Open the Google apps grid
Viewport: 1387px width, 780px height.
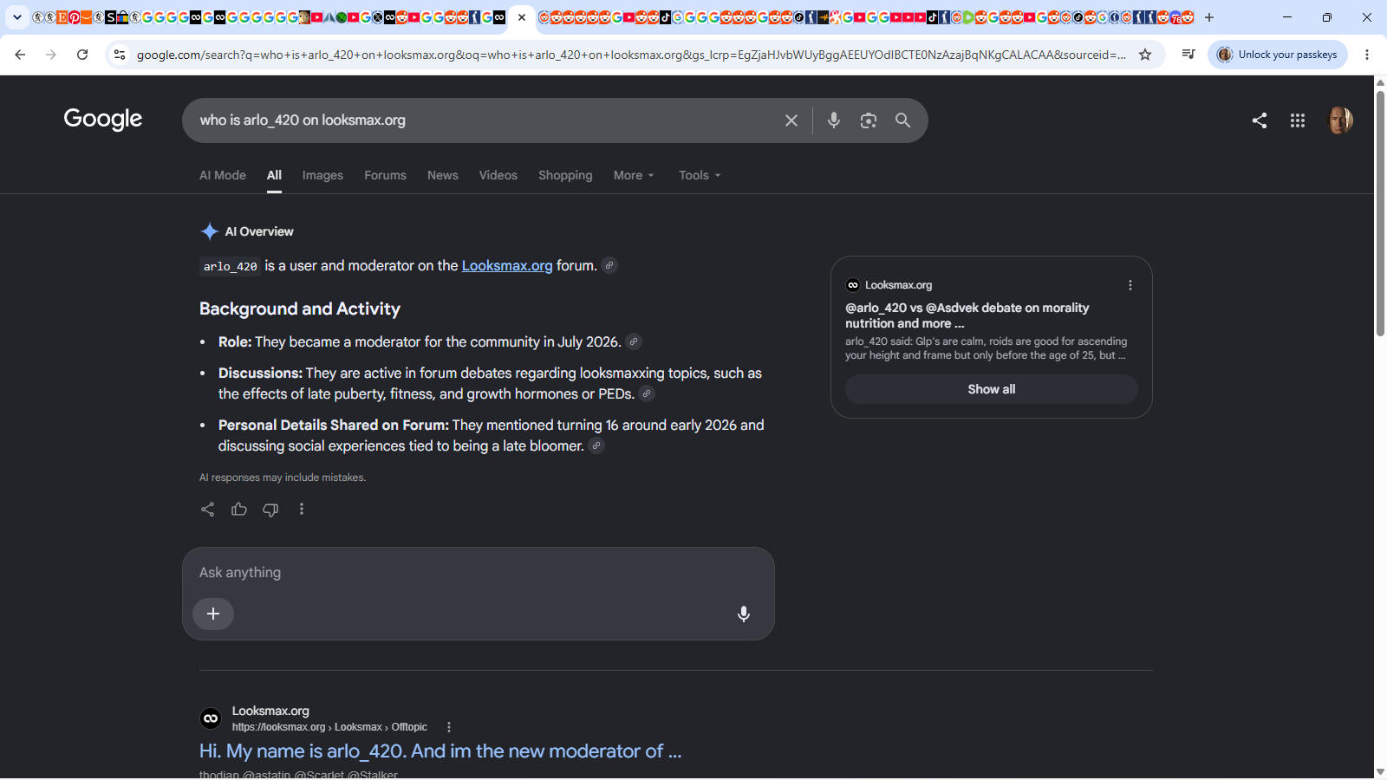(1298, 120)
